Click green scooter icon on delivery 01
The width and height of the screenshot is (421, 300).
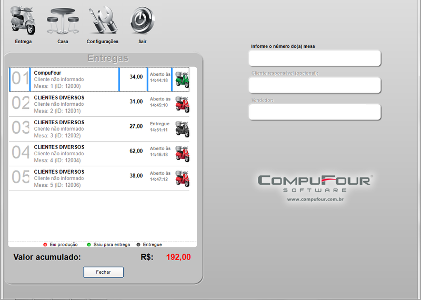coord(182,79)
